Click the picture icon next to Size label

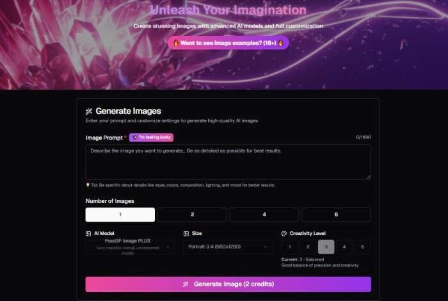click(186, 234)
